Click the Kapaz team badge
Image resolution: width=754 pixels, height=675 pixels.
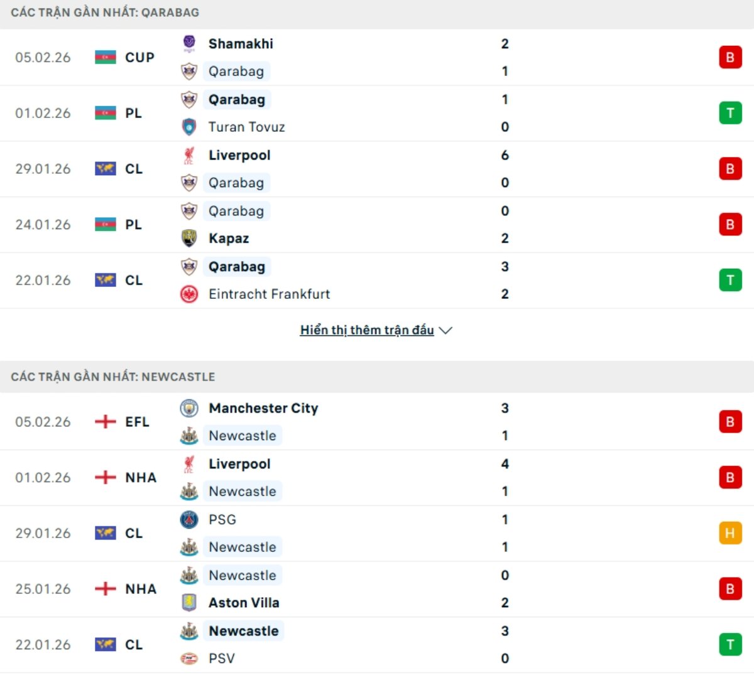tap(189, 239)
